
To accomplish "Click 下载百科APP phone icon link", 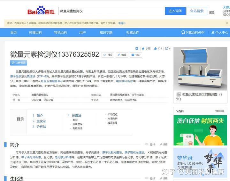I will click(193, 32).
